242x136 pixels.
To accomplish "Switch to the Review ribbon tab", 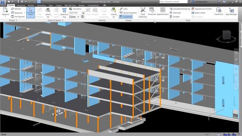I will point(31,5).
